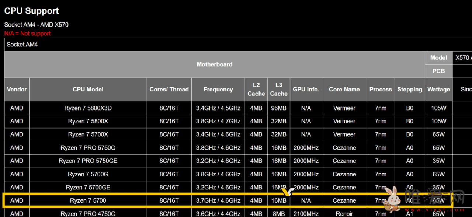
Task: Click the Ryzen 7 5700X model cell
Action: click(x=88, y=134)
